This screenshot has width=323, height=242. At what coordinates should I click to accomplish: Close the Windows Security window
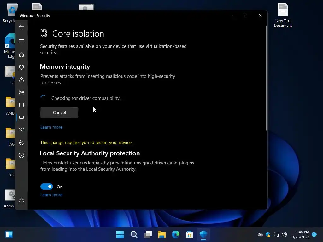(260, 15)
